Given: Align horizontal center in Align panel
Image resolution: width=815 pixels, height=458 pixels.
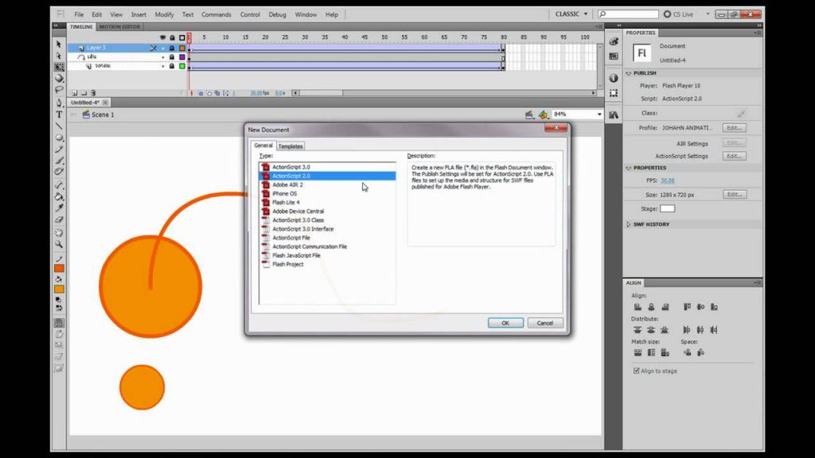Looking at the screenshot, I should click(651, 307).
